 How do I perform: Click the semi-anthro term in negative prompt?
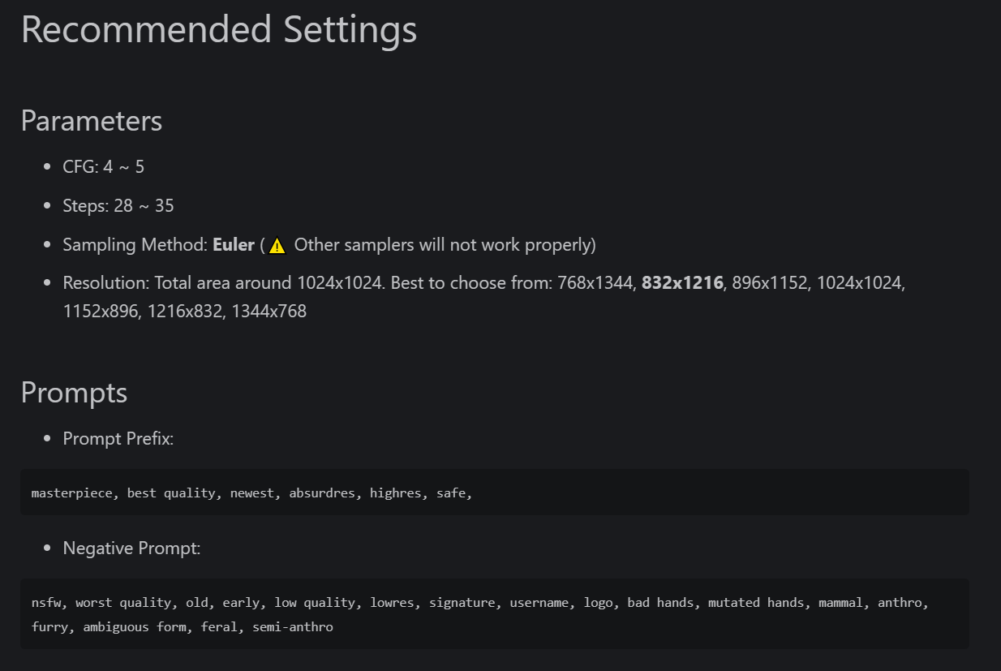pos(293,627)
